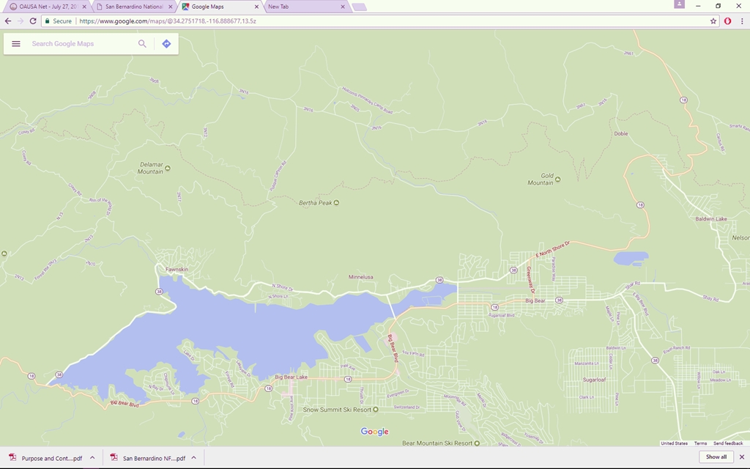Image resolution: width=750 pixels, height=469 pixels.
Task: Open the Send feedback link
Action: pos(728,443)
